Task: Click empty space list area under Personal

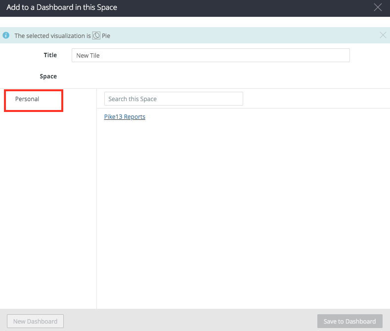Action: [x=48, y=207]
